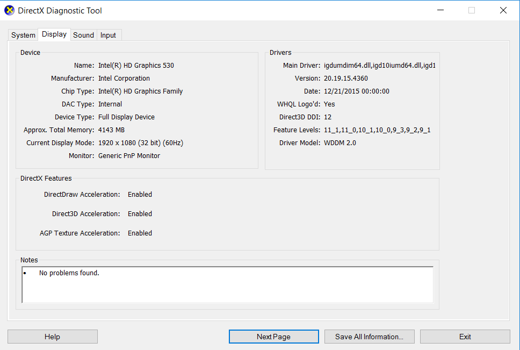
Task: Close the DirectX Diagnostic Tool window
Action: pos(503,10)
